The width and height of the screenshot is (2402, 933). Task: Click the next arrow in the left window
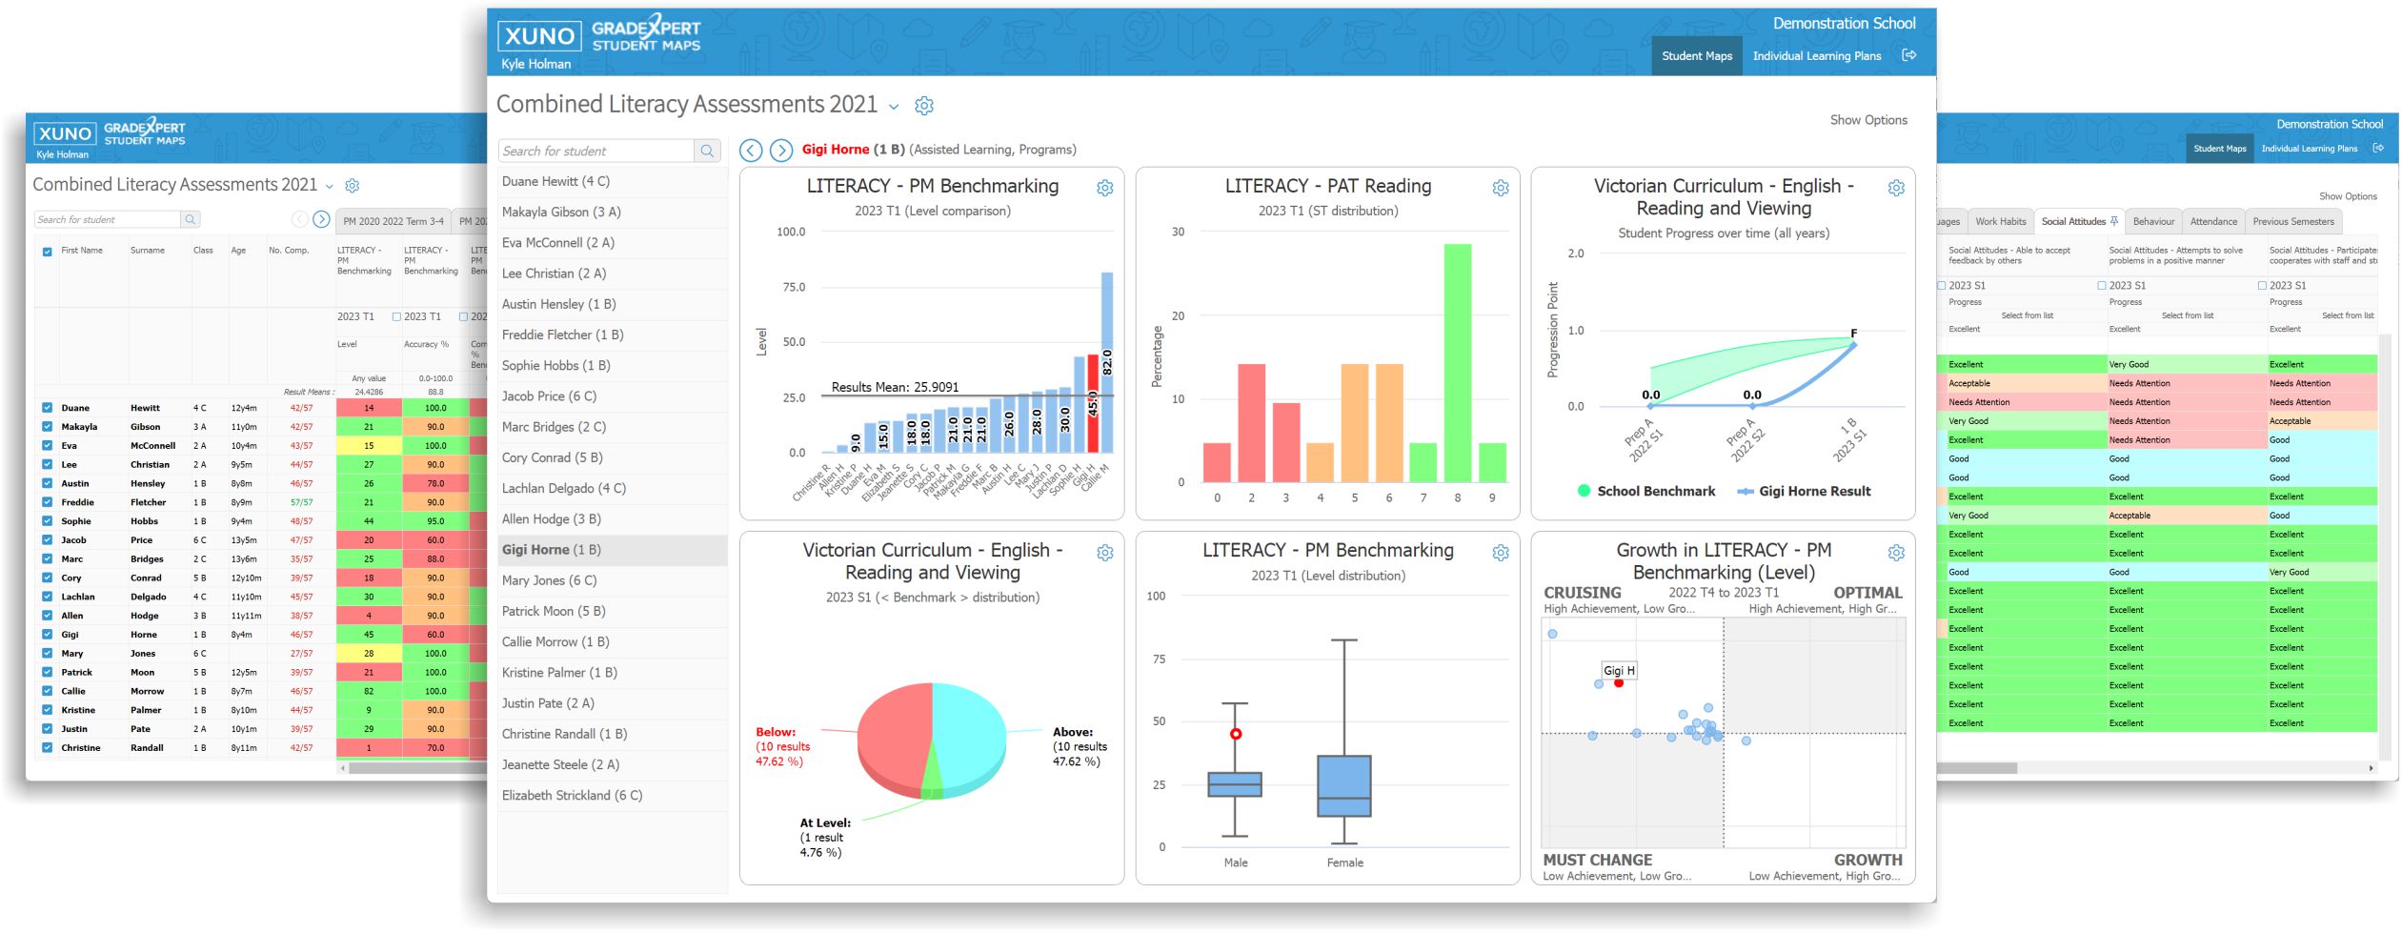pyautogui.click(x=322, y=219)
